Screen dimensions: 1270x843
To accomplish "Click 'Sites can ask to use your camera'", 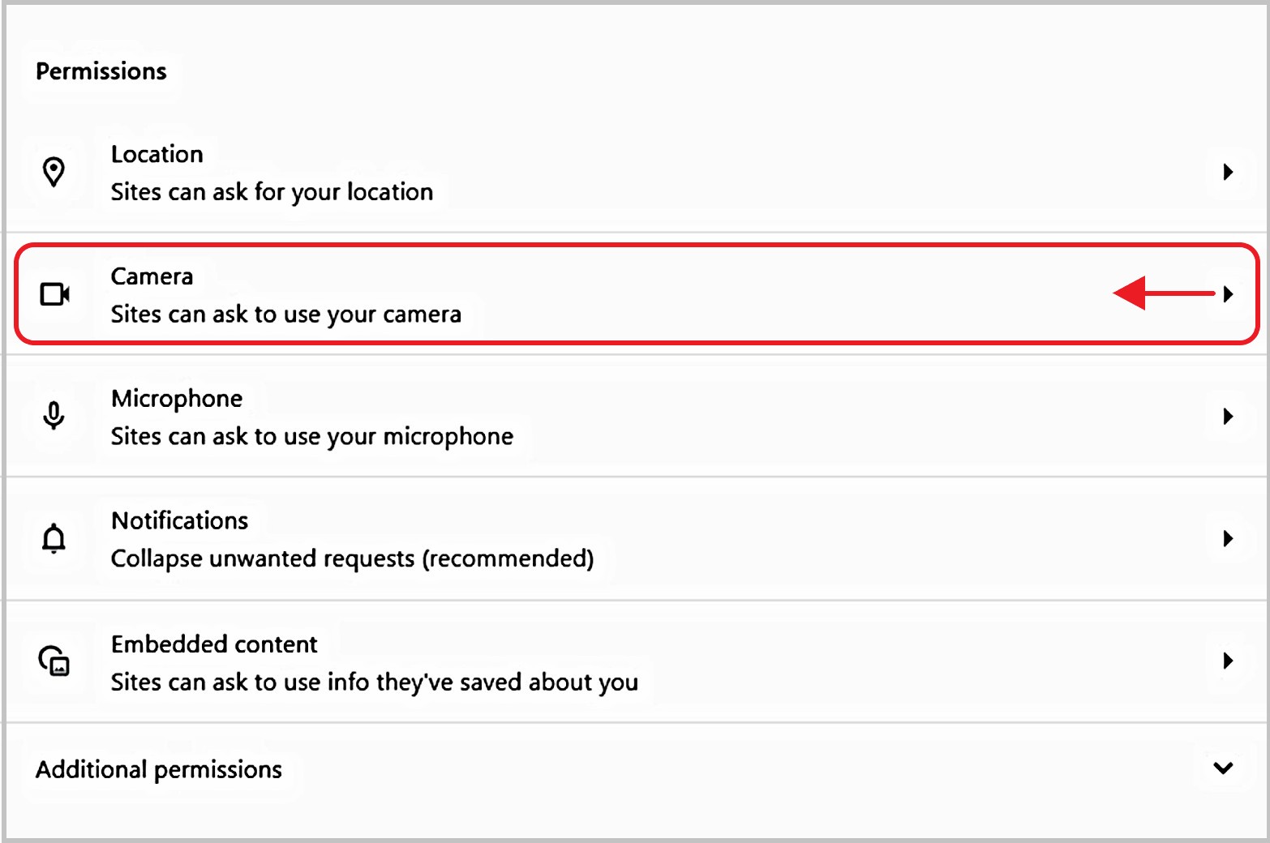I will tap(285, 315).
